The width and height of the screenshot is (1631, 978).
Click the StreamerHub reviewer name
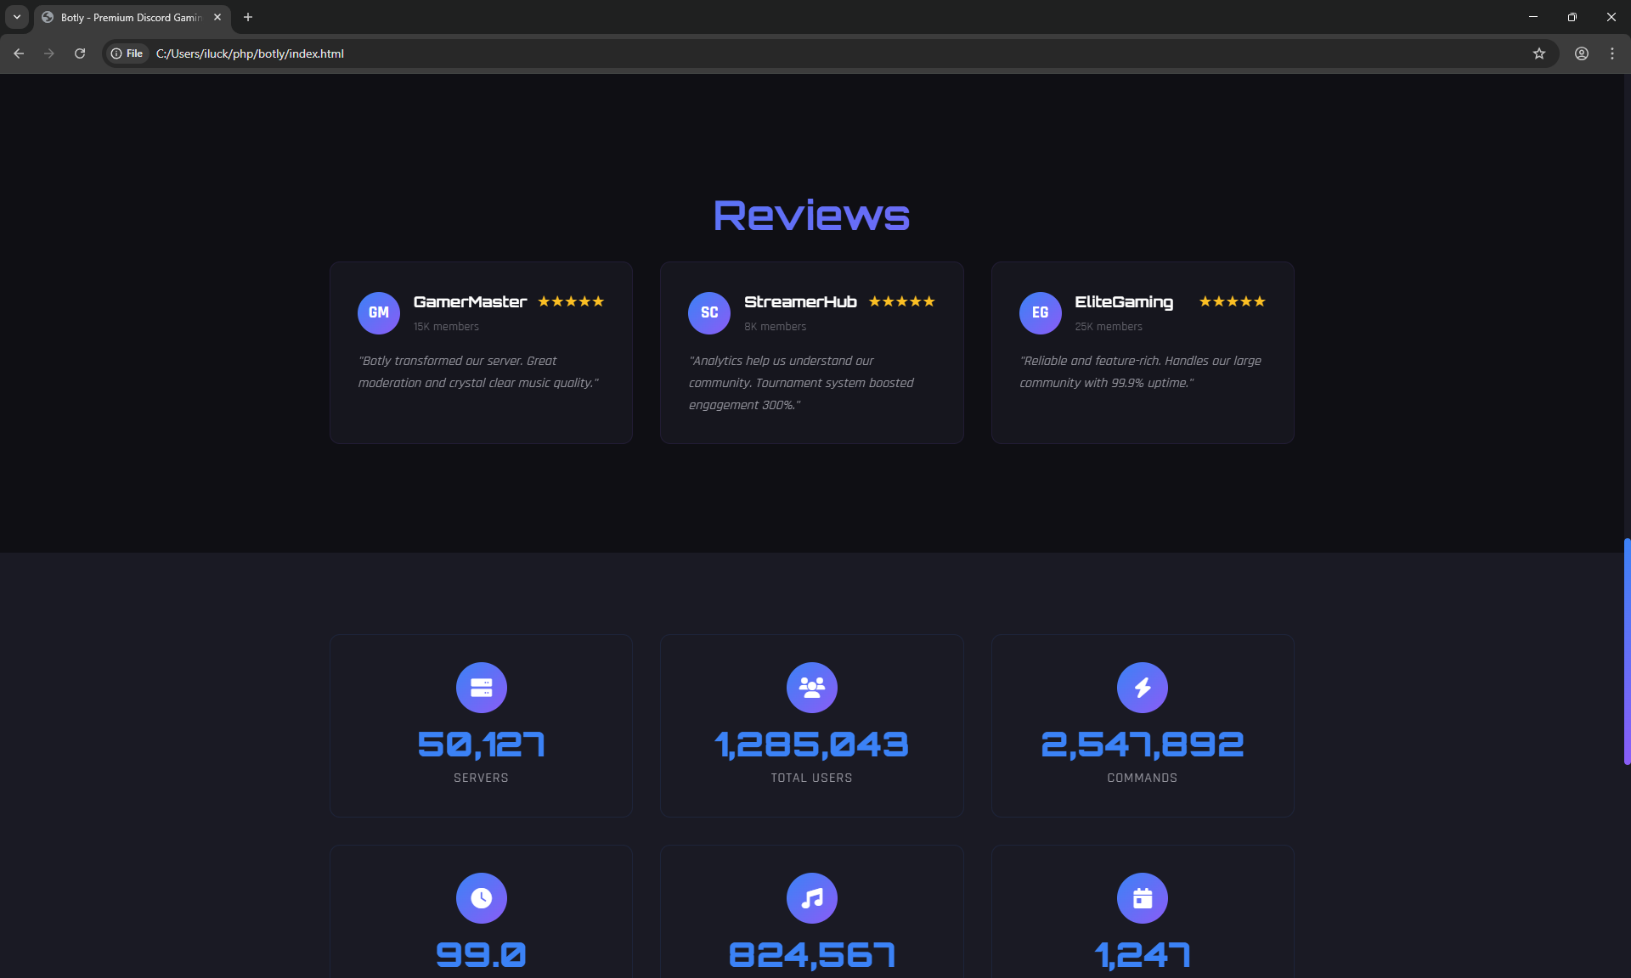800,301
